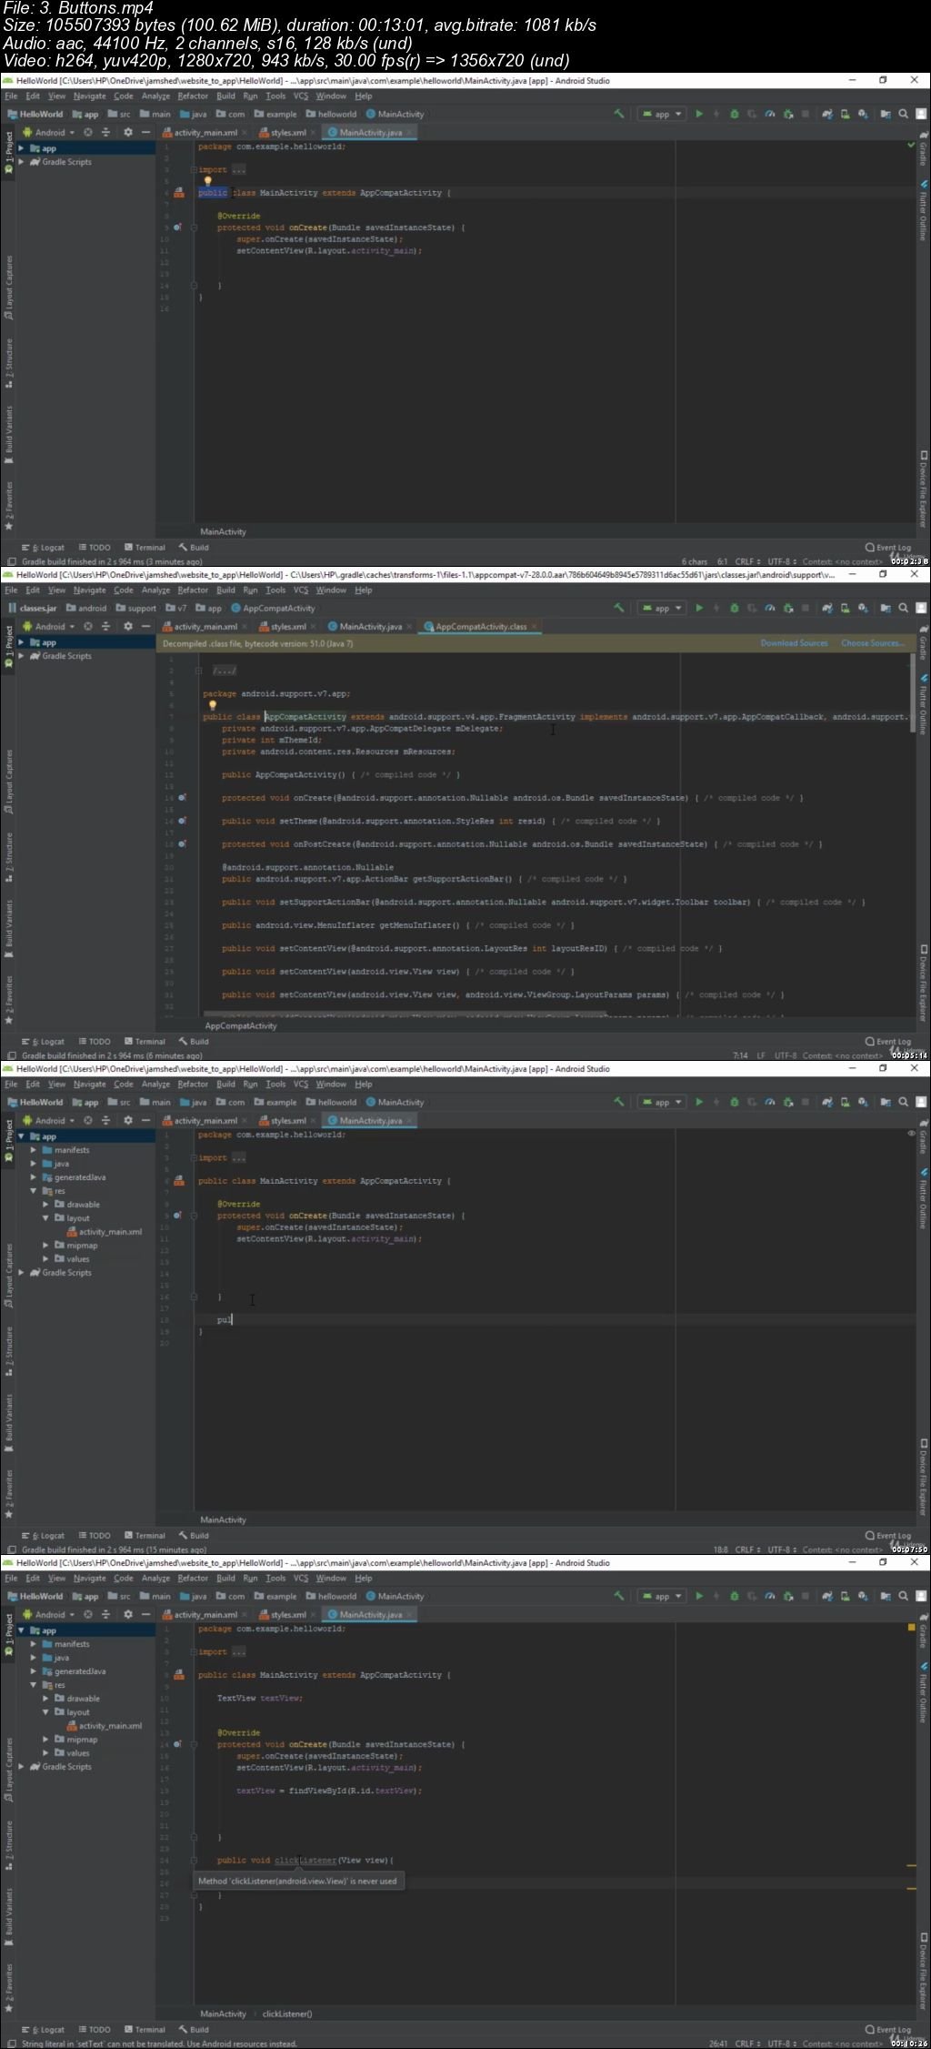Click override gutter icon next to setTheme line
The image size is (931, 2049).
point(182,821)
